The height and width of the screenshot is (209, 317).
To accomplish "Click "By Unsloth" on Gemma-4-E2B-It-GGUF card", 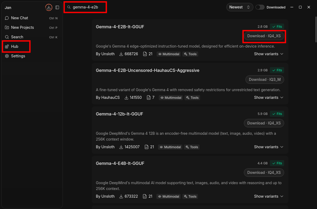I will [x=105, y=54].
